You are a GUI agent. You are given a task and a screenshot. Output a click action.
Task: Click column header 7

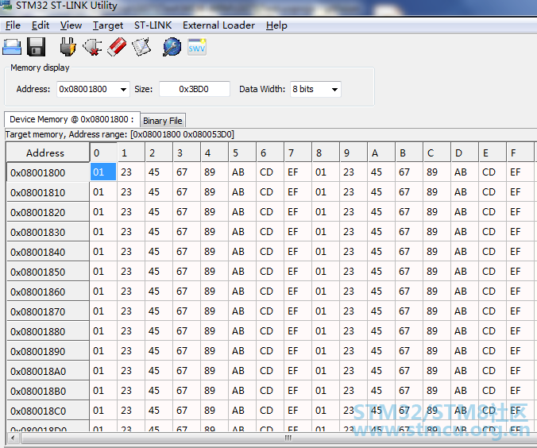click(298, 153)
